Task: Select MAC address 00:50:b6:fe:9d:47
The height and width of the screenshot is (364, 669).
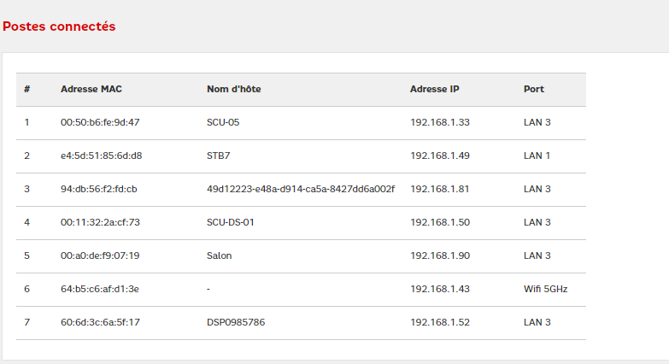Action: coord(100,122)
